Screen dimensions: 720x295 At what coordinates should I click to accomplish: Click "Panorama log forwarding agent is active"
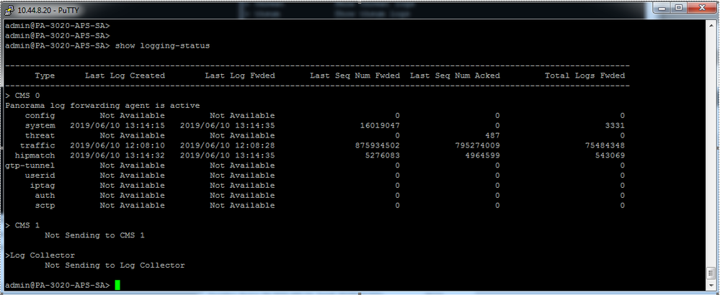(x=102, y=106)
